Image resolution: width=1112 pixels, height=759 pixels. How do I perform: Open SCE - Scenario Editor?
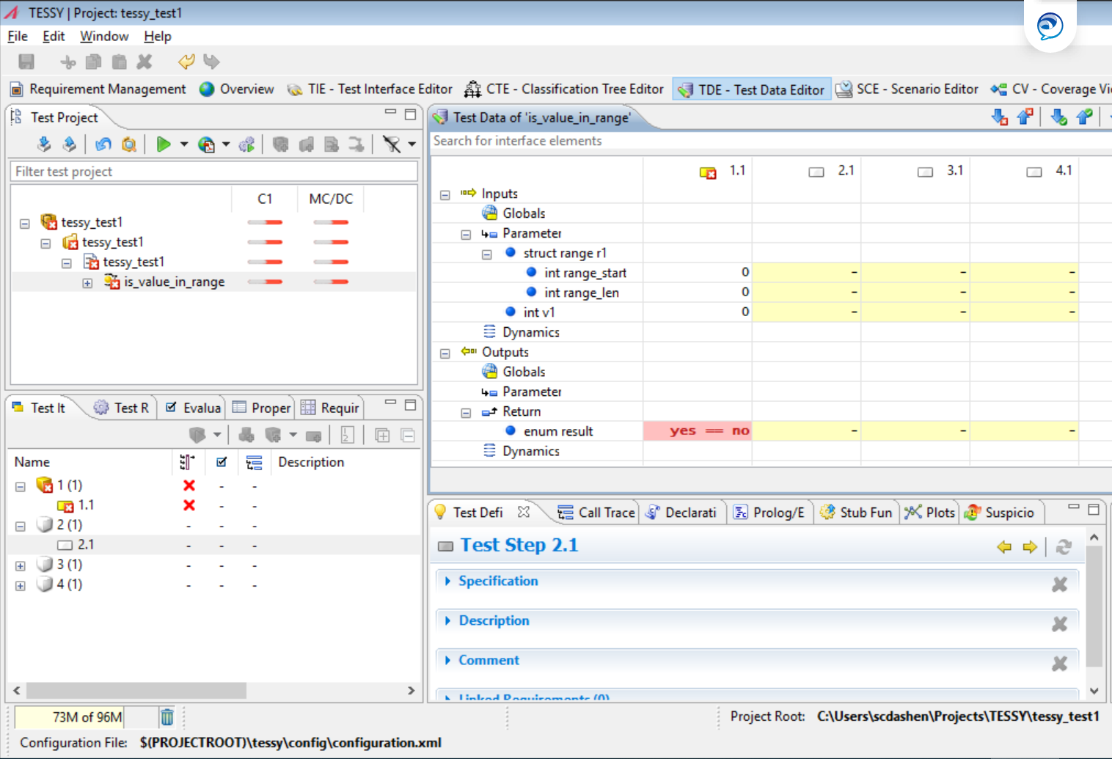(907, 89)
